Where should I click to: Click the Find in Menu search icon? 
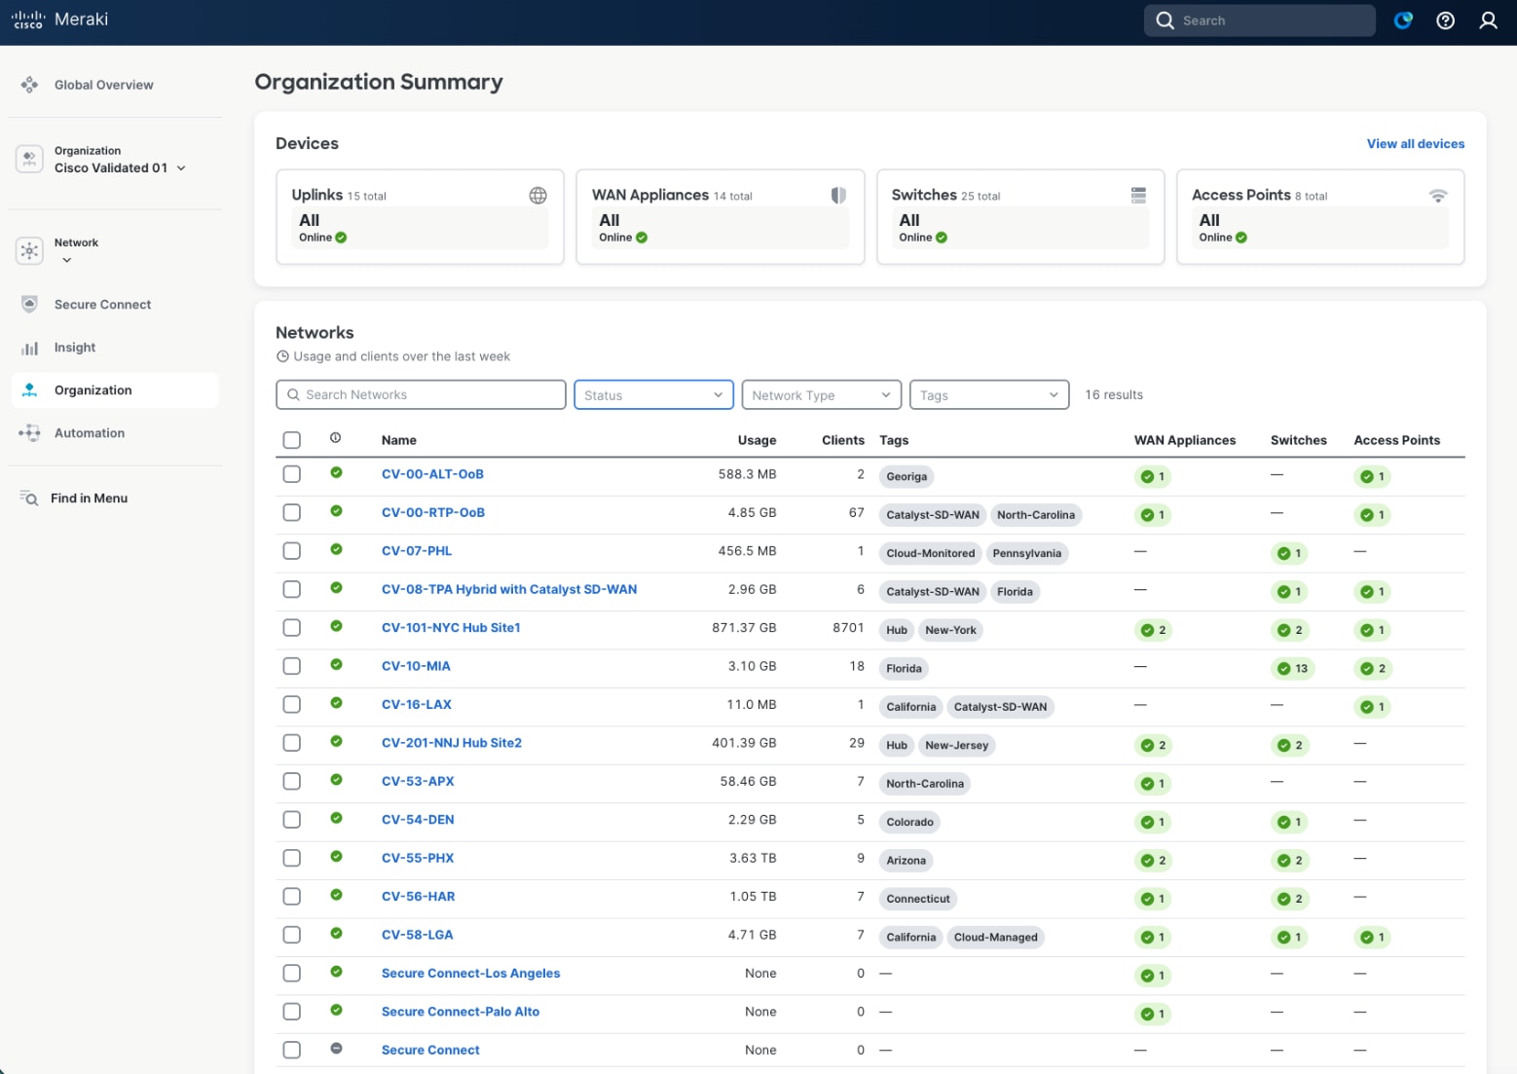coord(29,499)
